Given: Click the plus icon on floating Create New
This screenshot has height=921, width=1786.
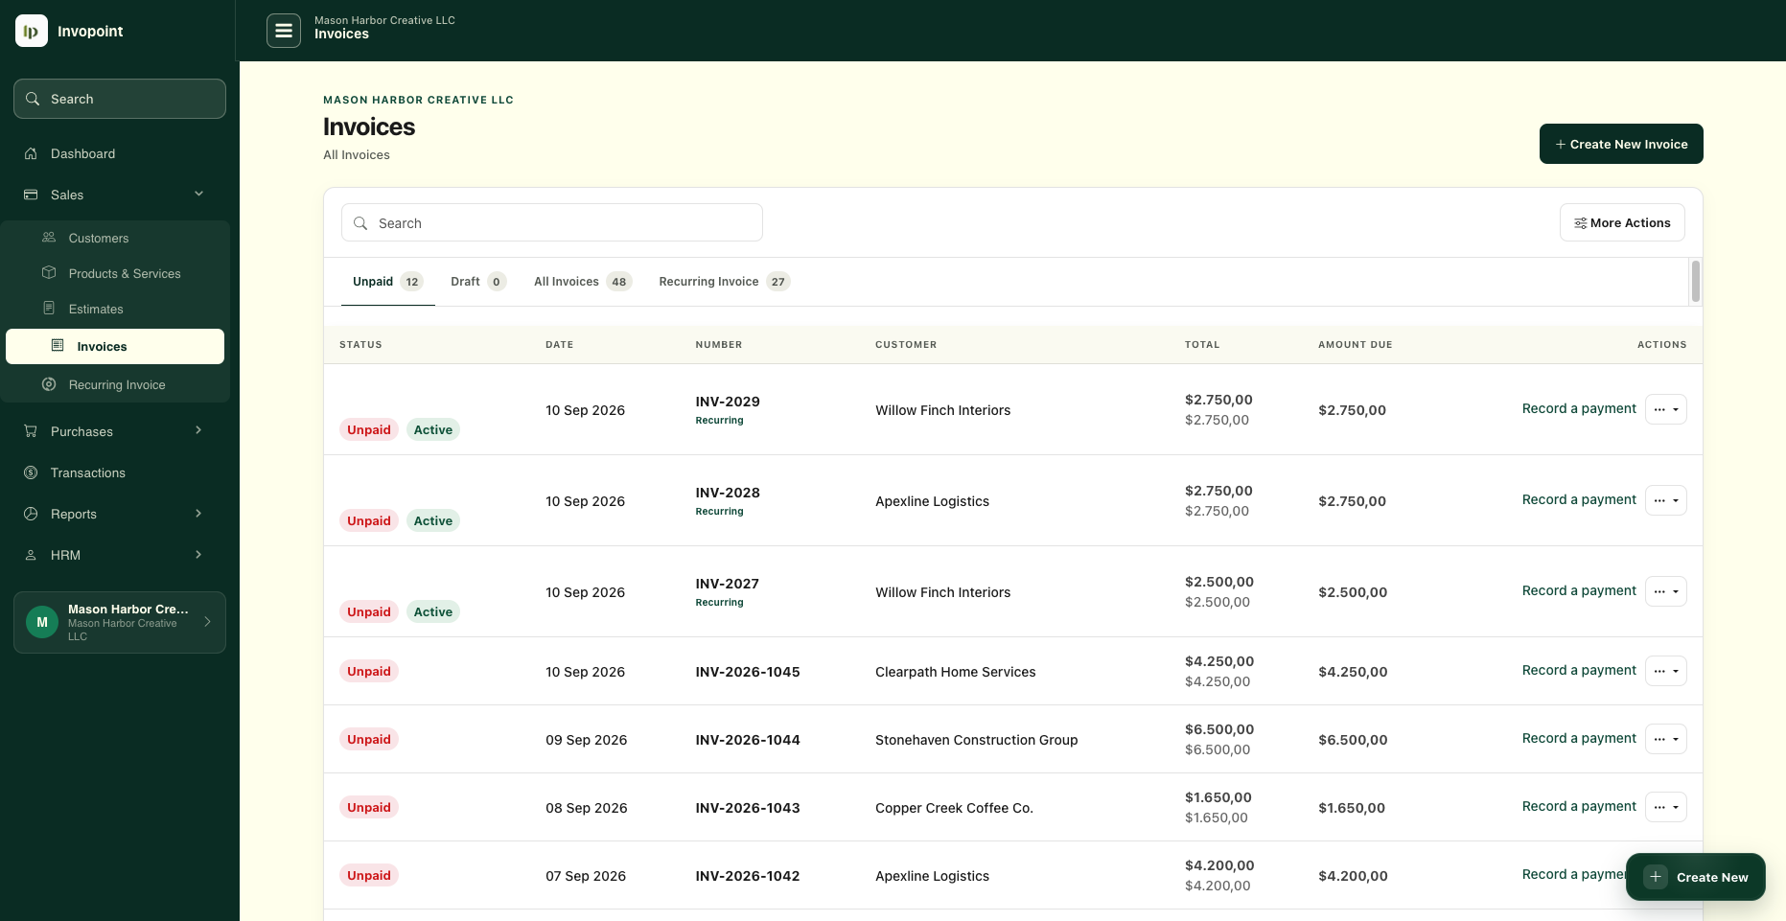Looking at the screenshot, I should click(1656, 877).
